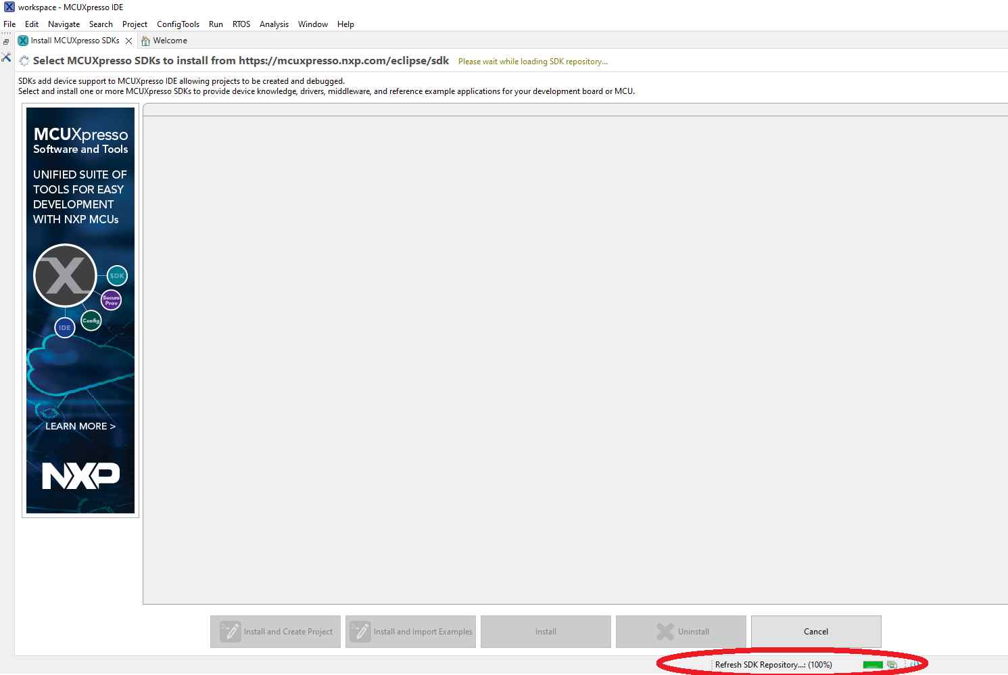
Task: Close the Install MCUXpresso SDKs tab
Action: (128, 41)
